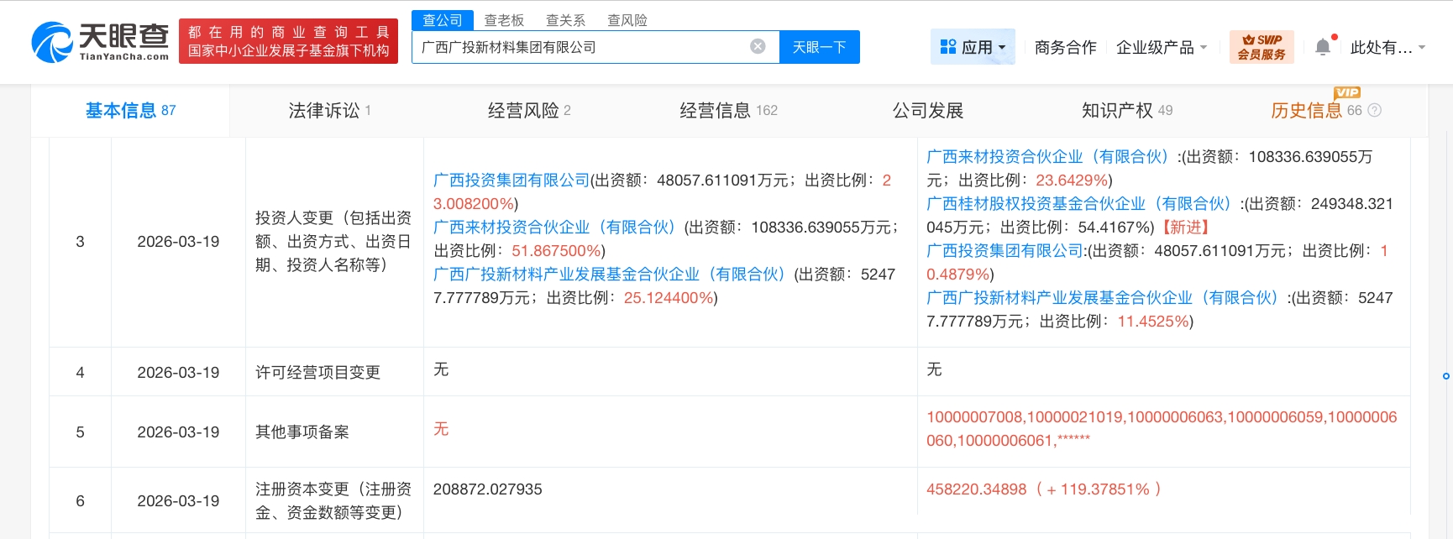Select the date in row 3

[x=178, y=242]
